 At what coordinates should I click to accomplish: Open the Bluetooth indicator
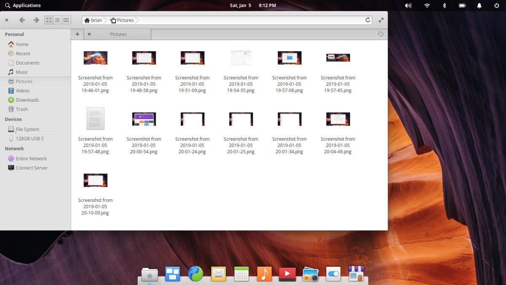click(444, 5)
